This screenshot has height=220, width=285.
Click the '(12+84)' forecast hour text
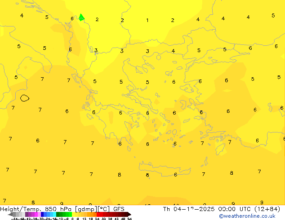click(x=267, y=209)
